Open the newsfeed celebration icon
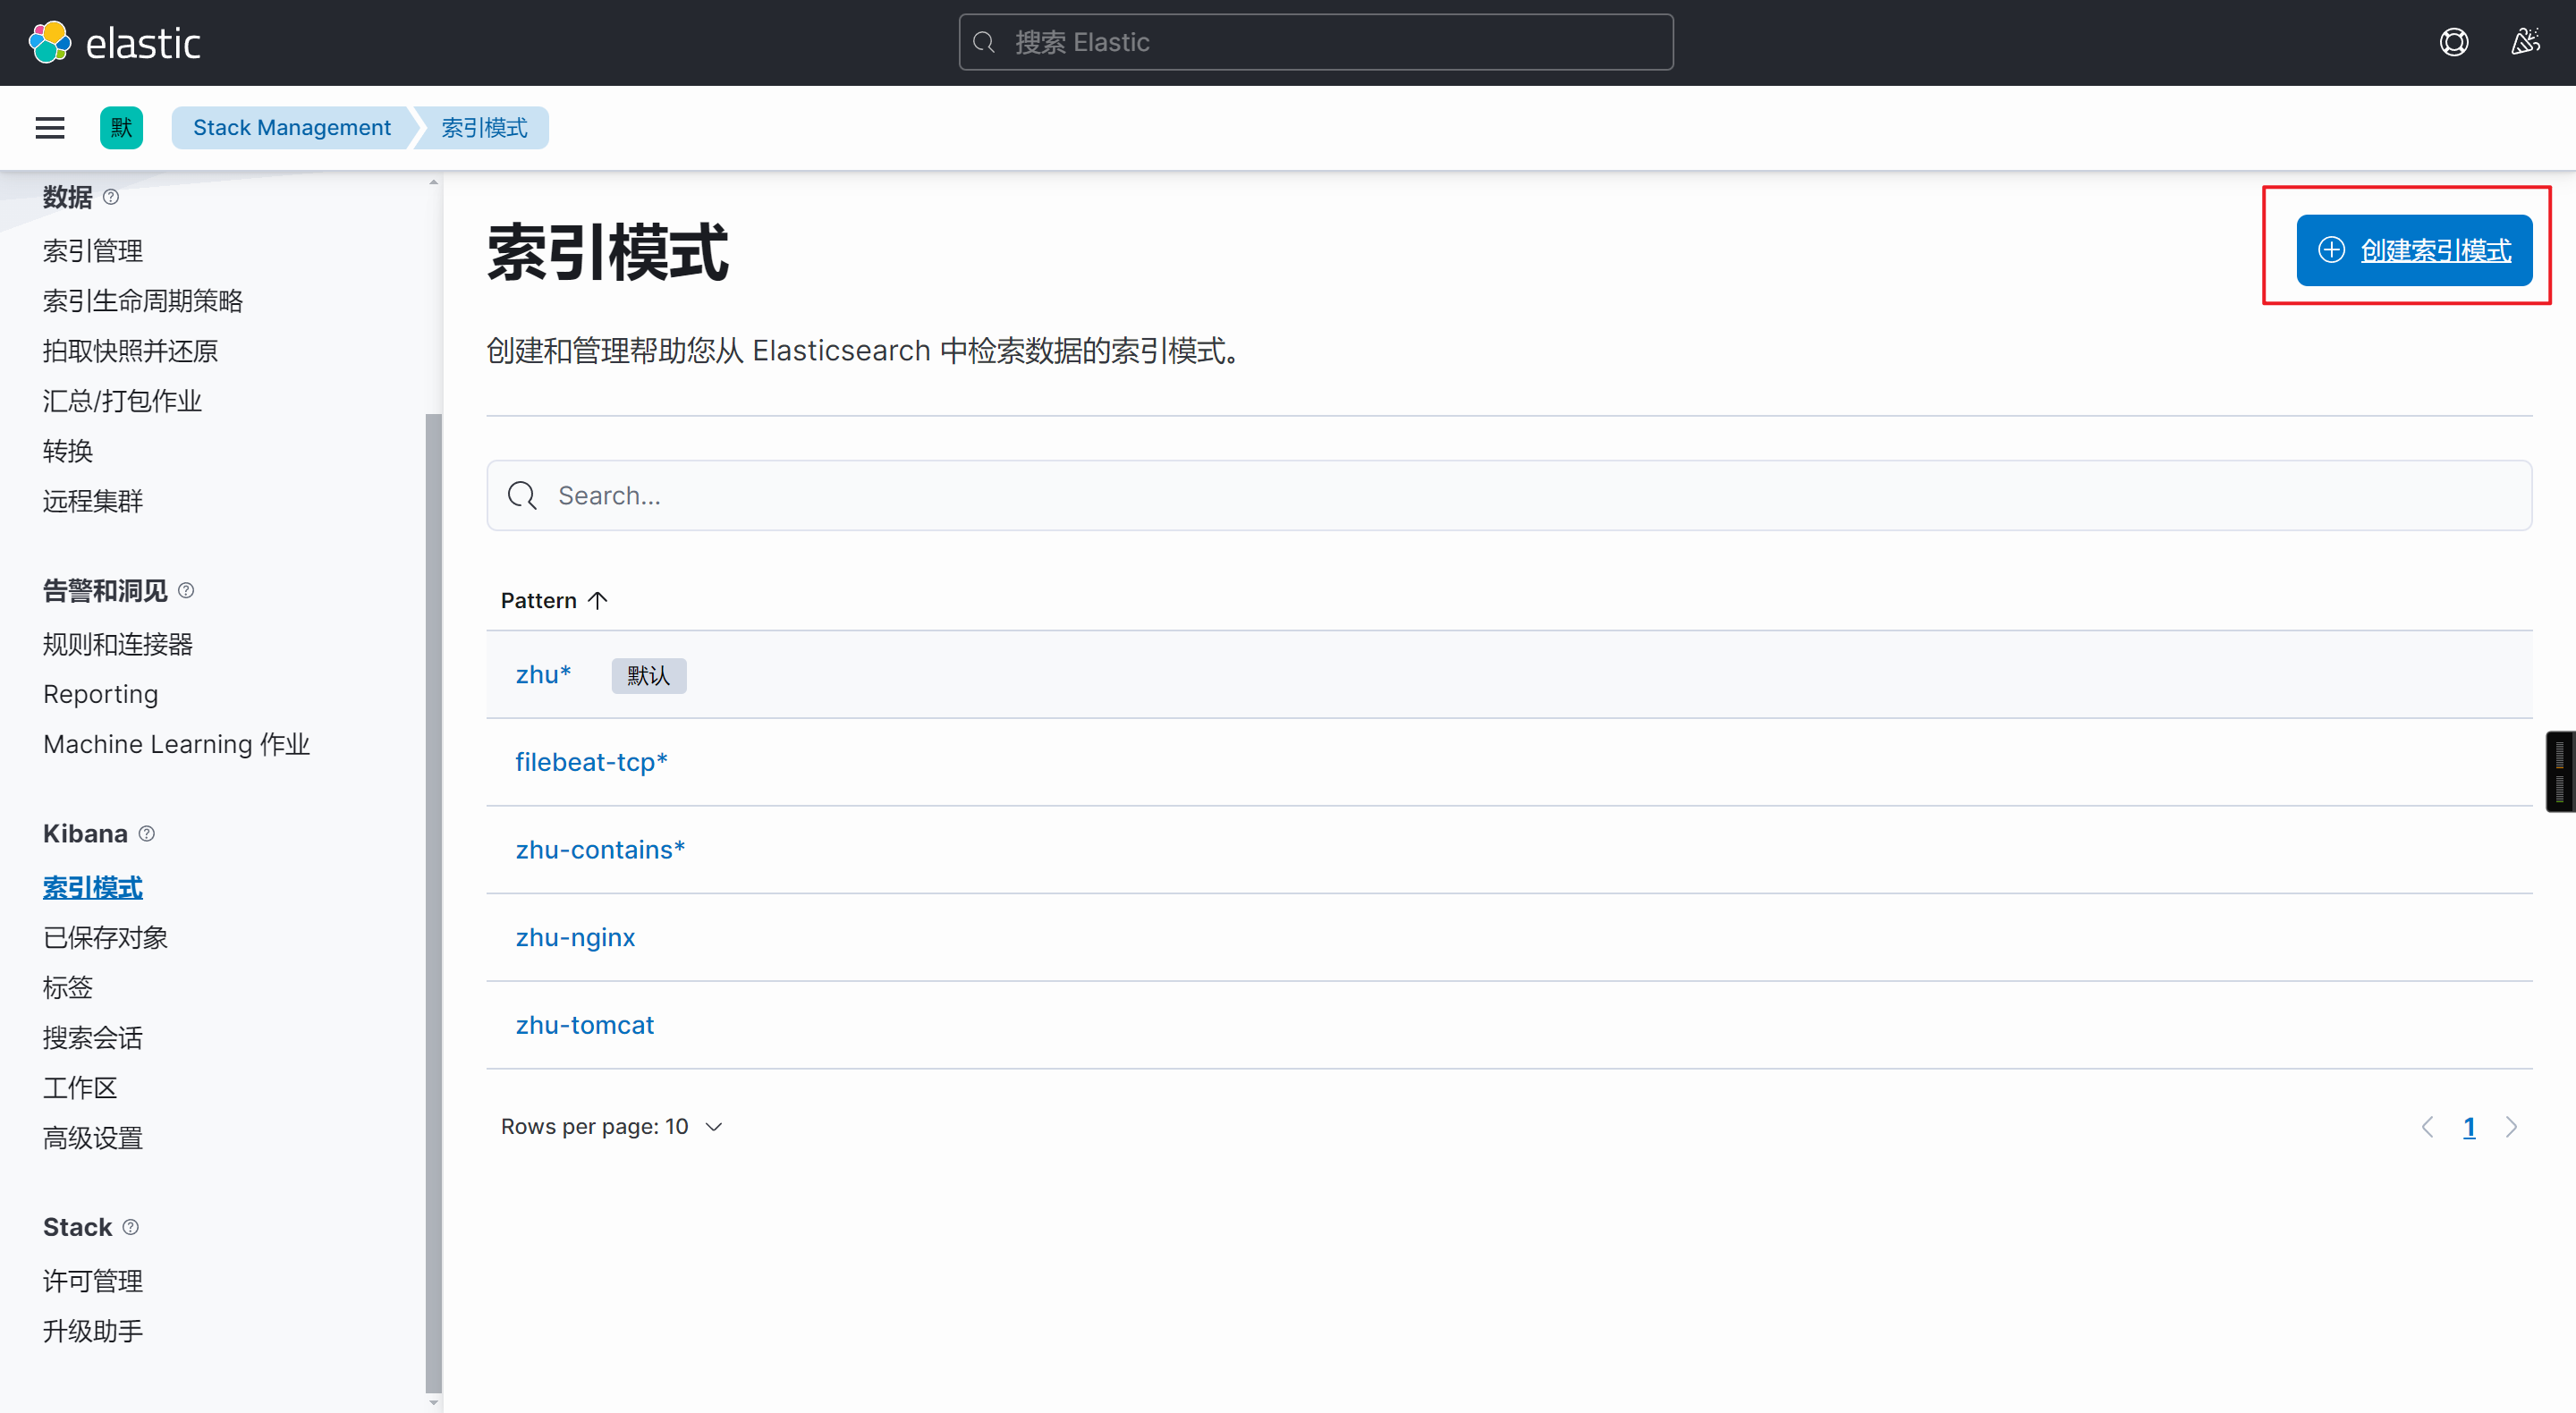Screen dimensions: 2576x1413 [2525, 42]
